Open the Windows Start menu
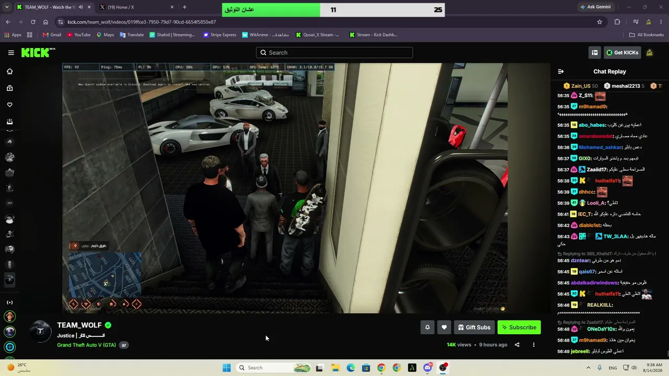 point(226,368)
